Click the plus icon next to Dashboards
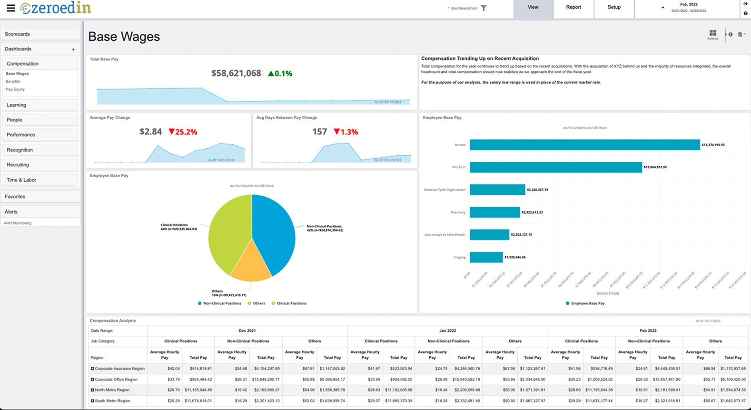Image resolution: width=751 pixels, height=410 pixels. click(x=73, y=49)
